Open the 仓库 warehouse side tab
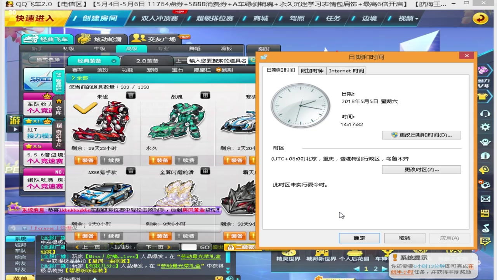Screen dimensions: 497x280 point(59,107)
